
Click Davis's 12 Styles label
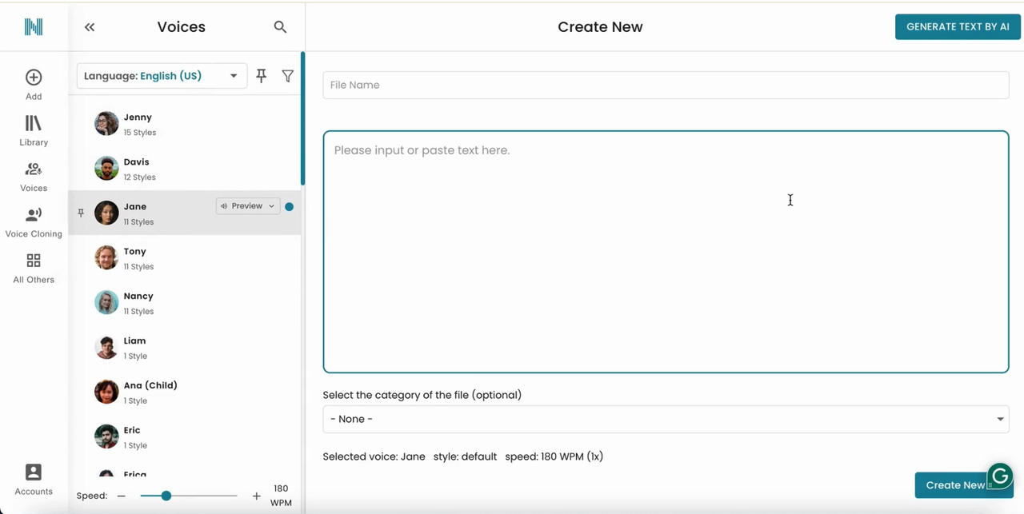click(x=140, y=177)
